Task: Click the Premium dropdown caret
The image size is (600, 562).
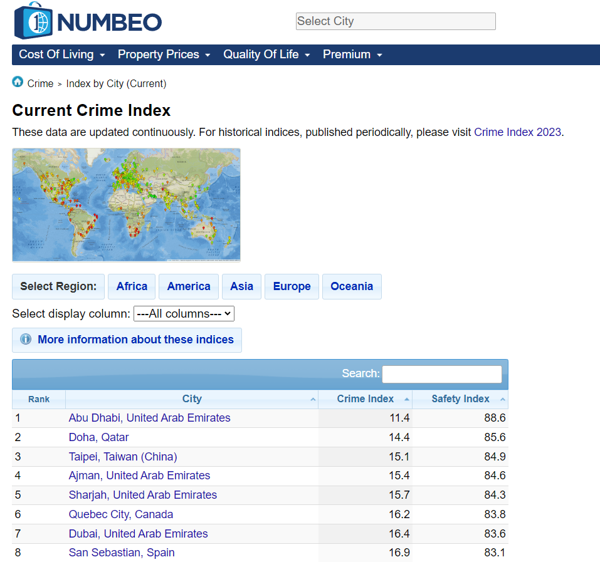Action: tap(379, 55)
